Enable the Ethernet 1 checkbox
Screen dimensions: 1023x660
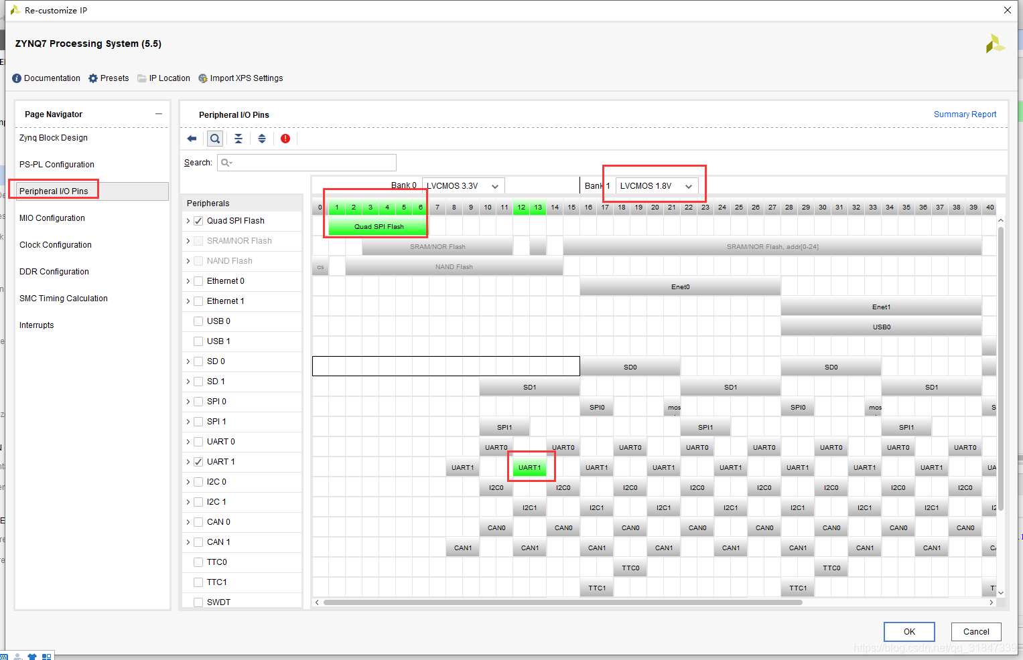pyautogui.click(x=198, y=301)
